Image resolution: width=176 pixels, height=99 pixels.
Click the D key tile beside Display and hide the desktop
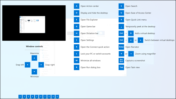[77, 13]
